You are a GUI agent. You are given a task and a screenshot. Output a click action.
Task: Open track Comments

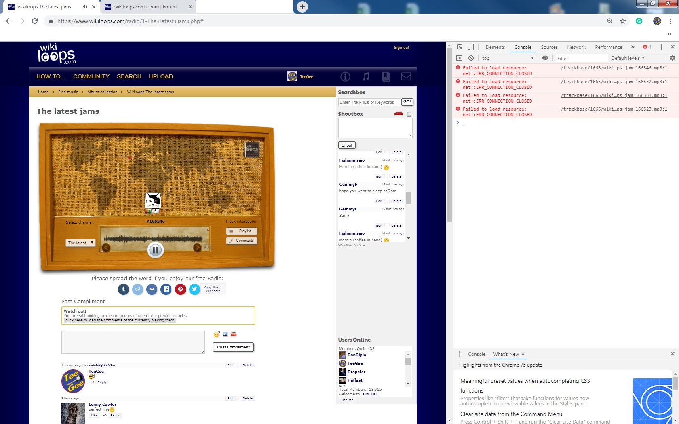(x=242, y=241)
